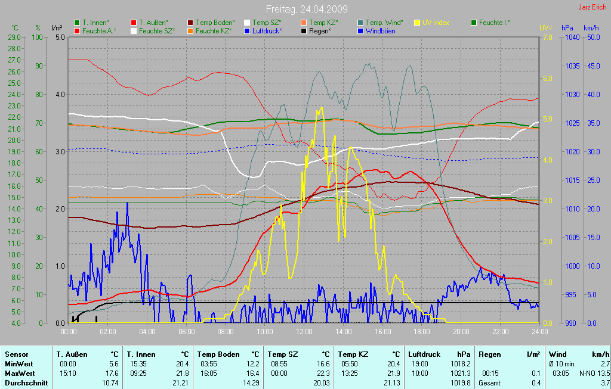
Task: Click the Jarz Erich author text
Action: (593, 7)
